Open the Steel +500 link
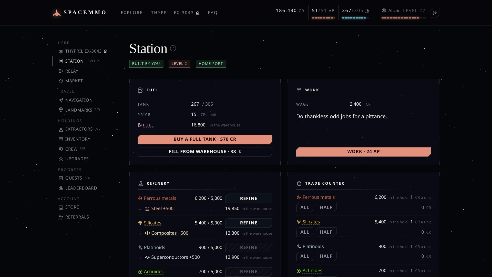 pos(162,209)
